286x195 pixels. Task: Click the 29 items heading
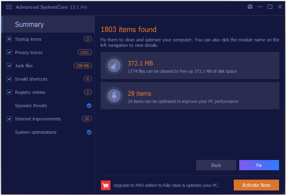tap(139, 94)
